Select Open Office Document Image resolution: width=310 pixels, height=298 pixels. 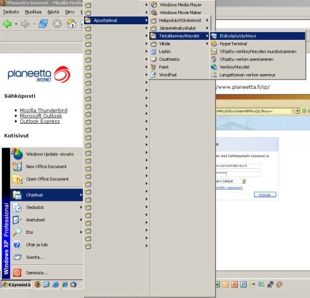pyautogui.click(x=47, y=179)
